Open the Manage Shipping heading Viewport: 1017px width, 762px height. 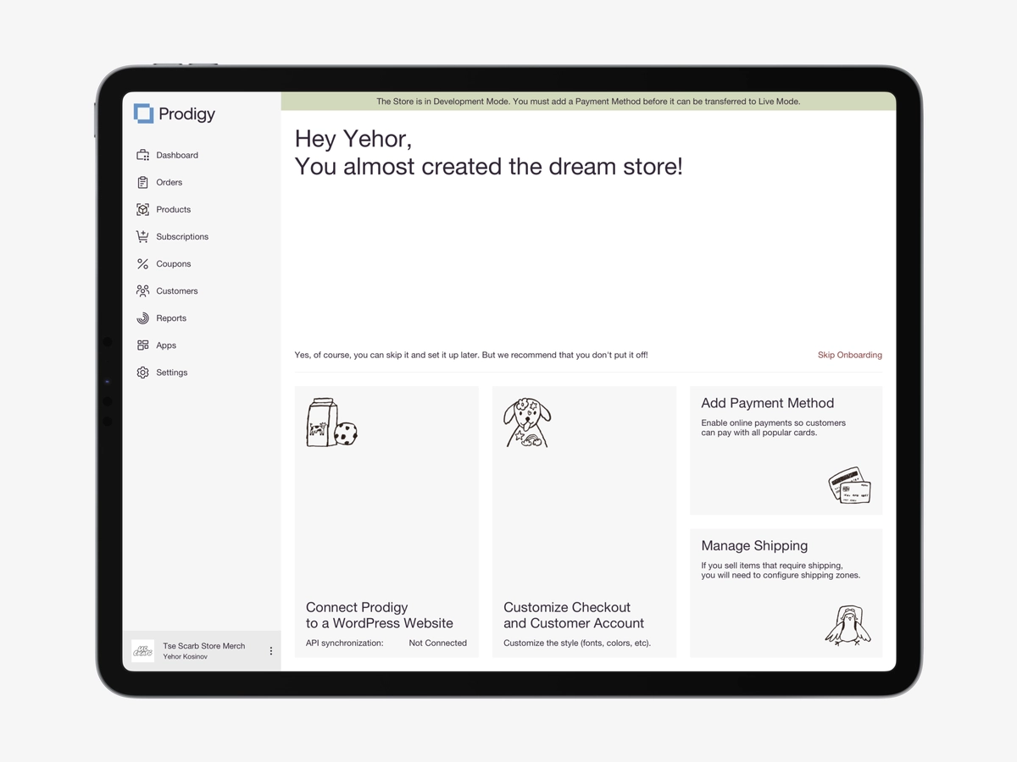pos(754,546)
